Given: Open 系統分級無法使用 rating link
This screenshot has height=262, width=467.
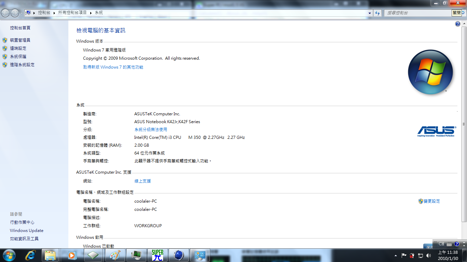Looking at the screenshot, I should 151,130.
